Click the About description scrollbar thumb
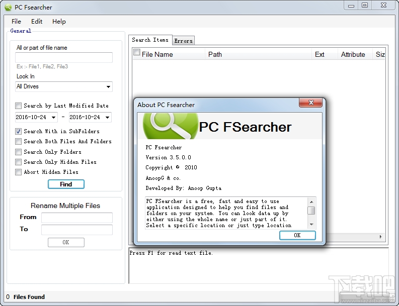Screen dimensions: 399x306 (311, 211)
